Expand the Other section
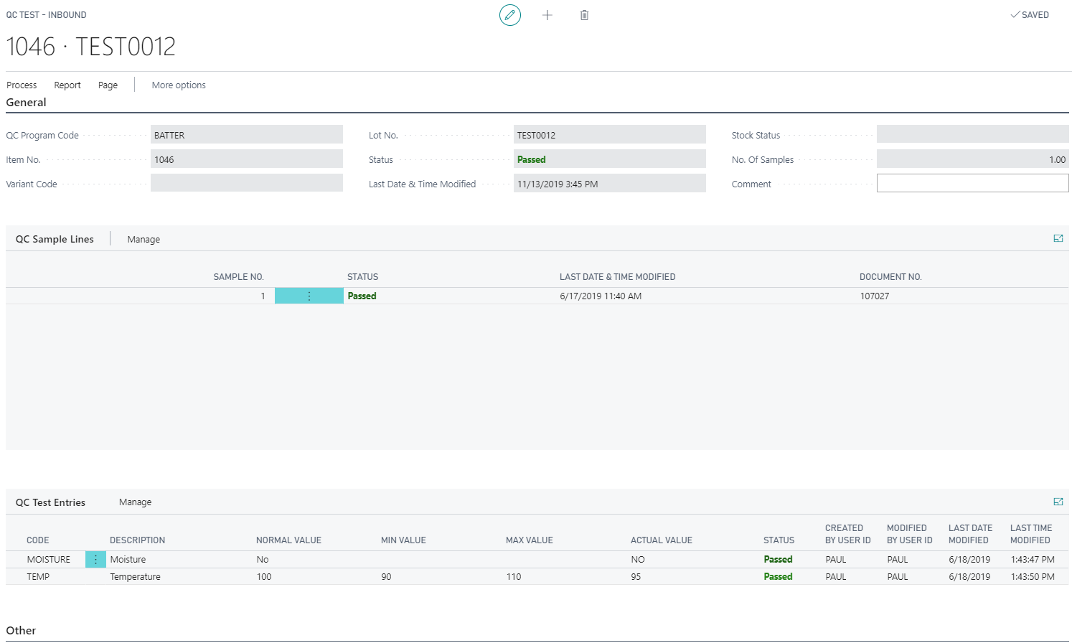 point(22,631)
